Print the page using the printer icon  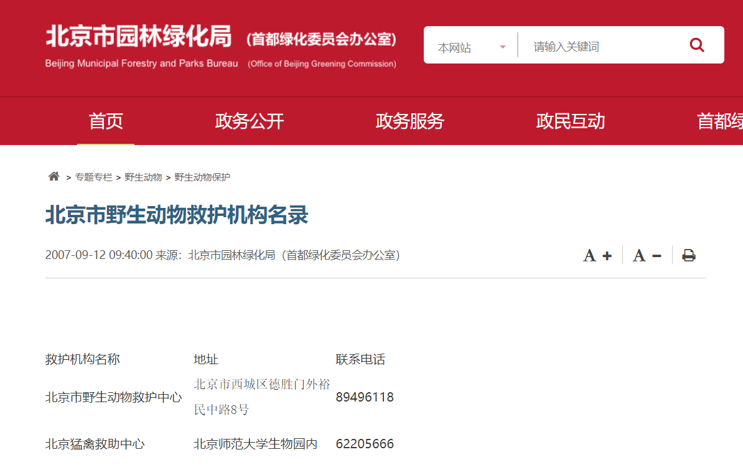(x=688, y=255)
